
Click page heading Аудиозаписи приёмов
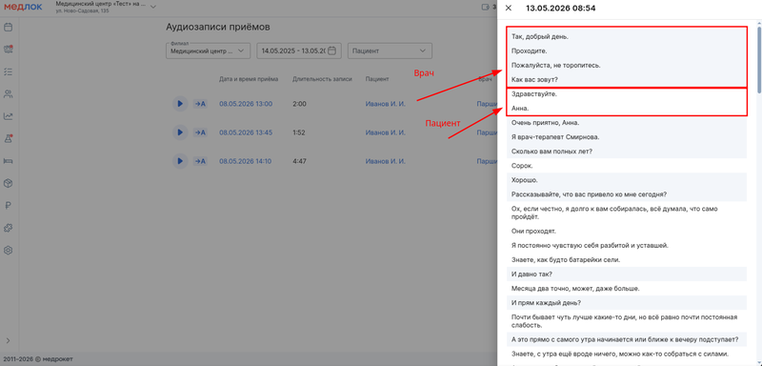point(218,27)
